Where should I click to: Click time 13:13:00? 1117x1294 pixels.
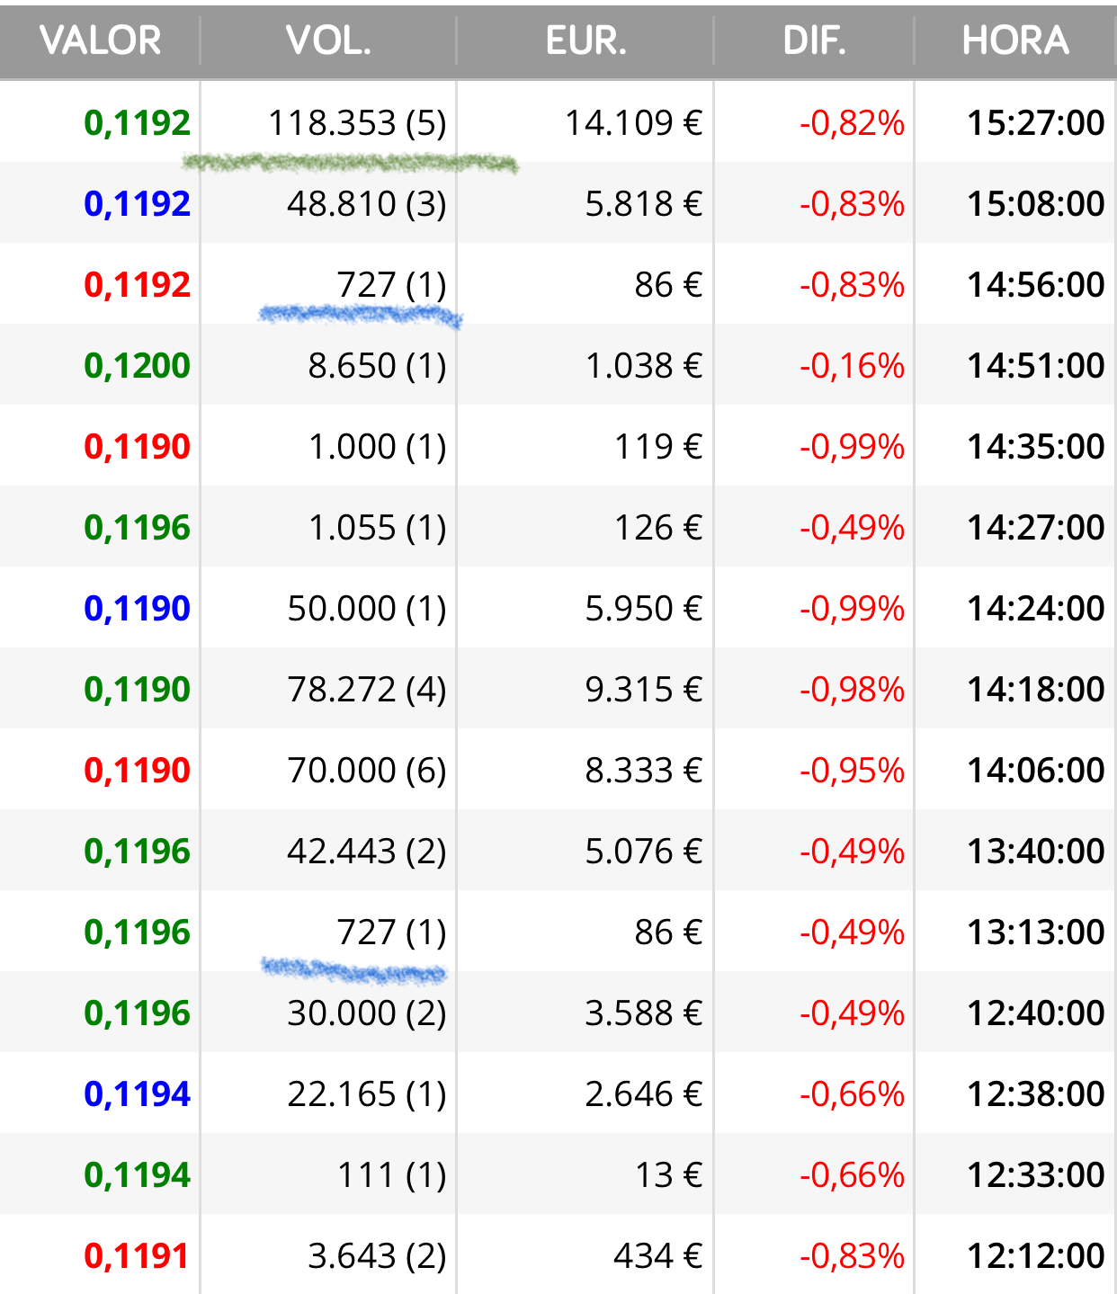pos(1035,933)
